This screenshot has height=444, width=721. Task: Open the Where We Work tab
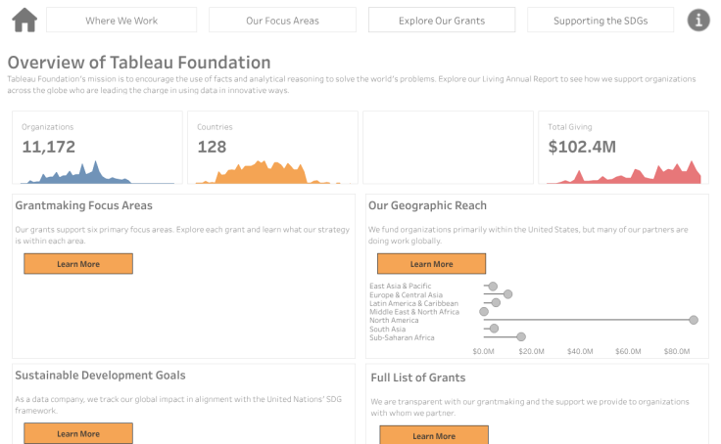point(121,21)
